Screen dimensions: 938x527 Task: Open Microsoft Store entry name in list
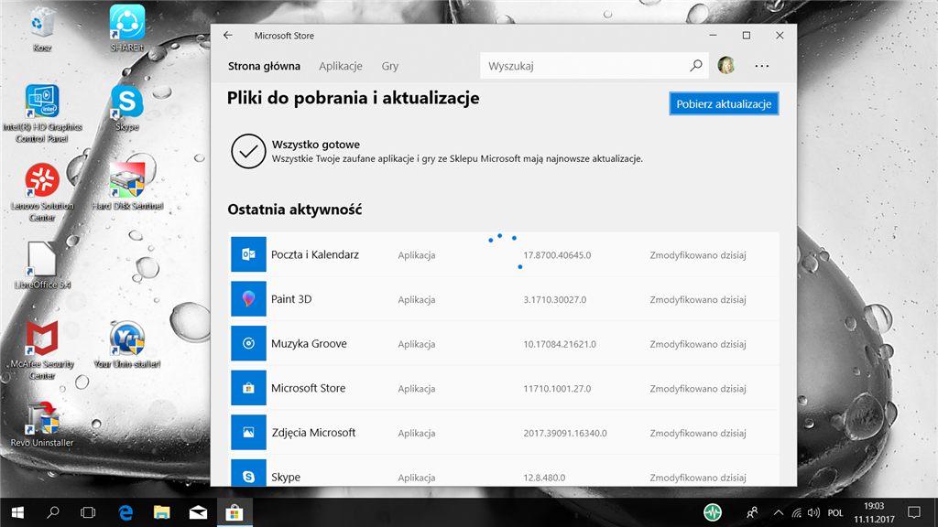pyautogui.click(x=308, y=388)
